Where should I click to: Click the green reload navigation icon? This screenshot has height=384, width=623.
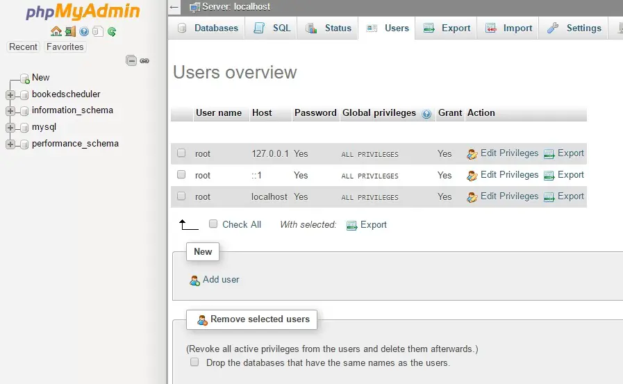pos(112,31)
